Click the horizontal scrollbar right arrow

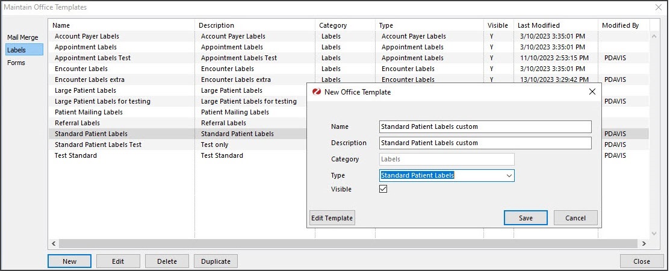click(644, 243)
